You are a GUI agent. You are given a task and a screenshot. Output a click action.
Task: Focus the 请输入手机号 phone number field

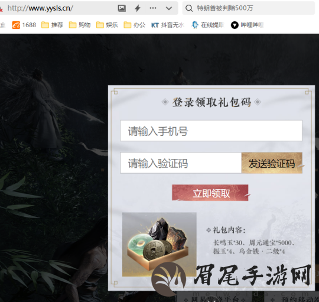tap(211, 131)
